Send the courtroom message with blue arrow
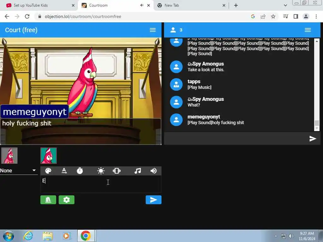 pos(154,200)
